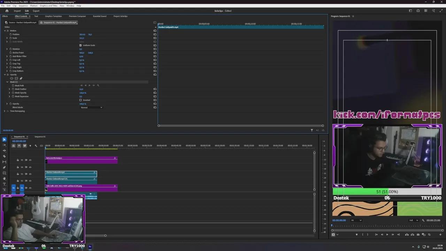446x251 pixels.
Task: Open the Fit zoom level dropdown
Action: 356,220
